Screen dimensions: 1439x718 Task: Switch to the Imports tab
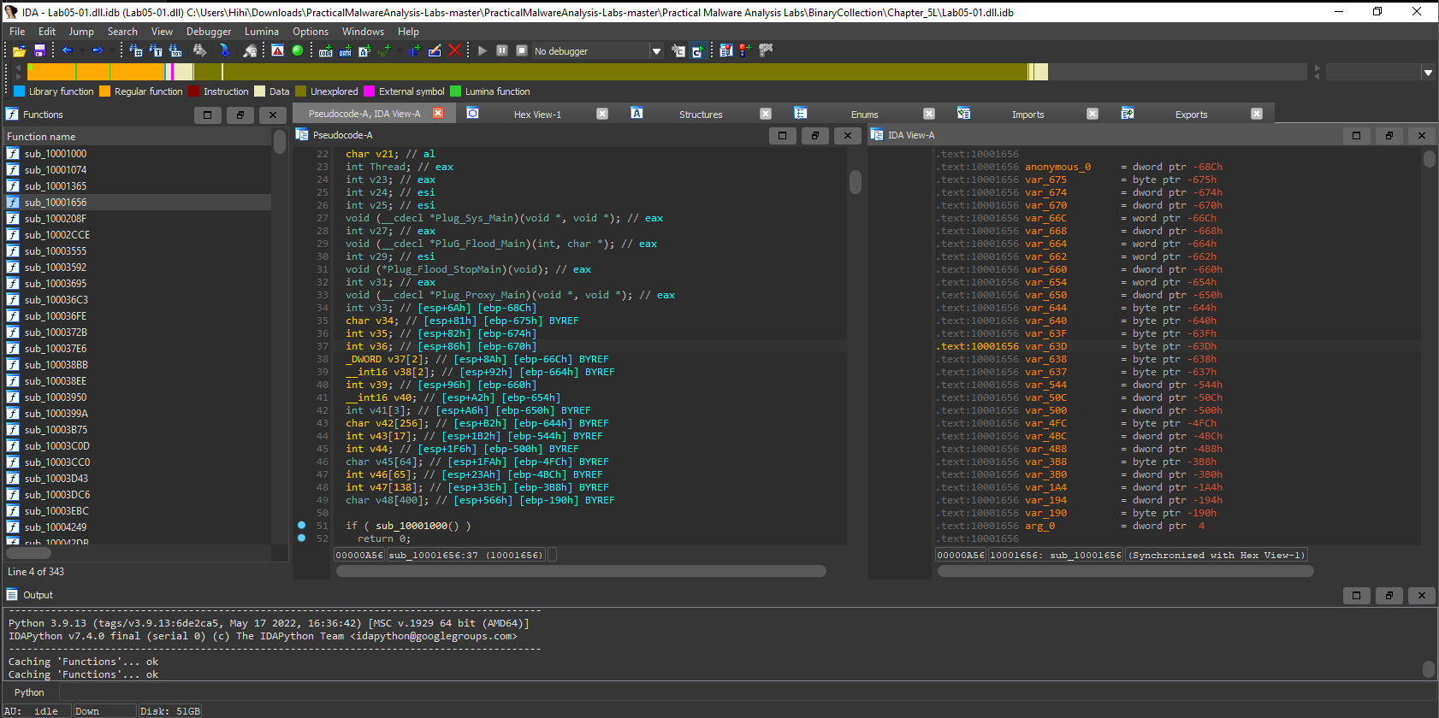1027,115
